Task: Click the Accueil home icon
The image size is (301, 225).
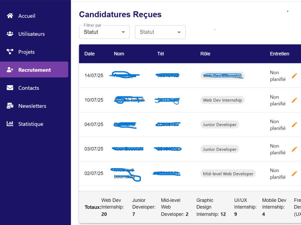Action: click(10, 16)
